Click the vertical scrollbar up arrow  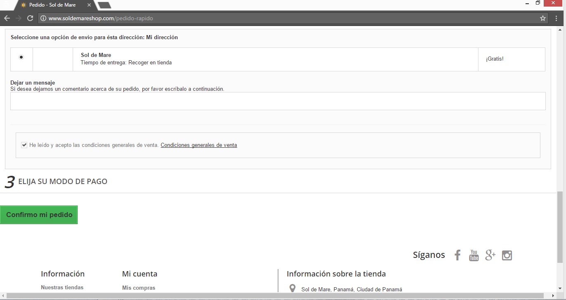[560, 30]
